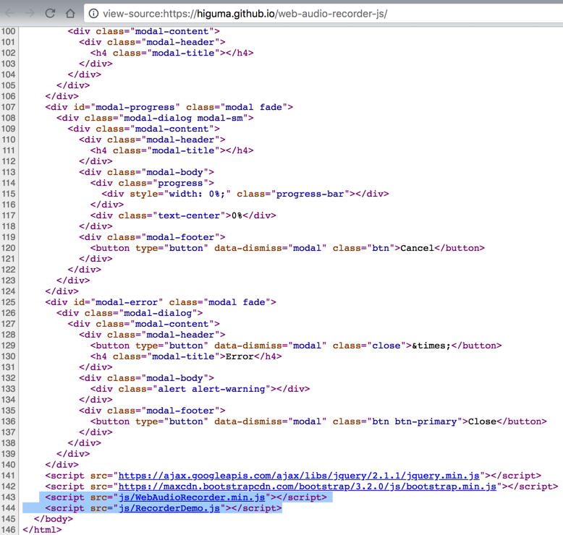
Task: Click the '&times;' entity on line 129
Action: 431,346
